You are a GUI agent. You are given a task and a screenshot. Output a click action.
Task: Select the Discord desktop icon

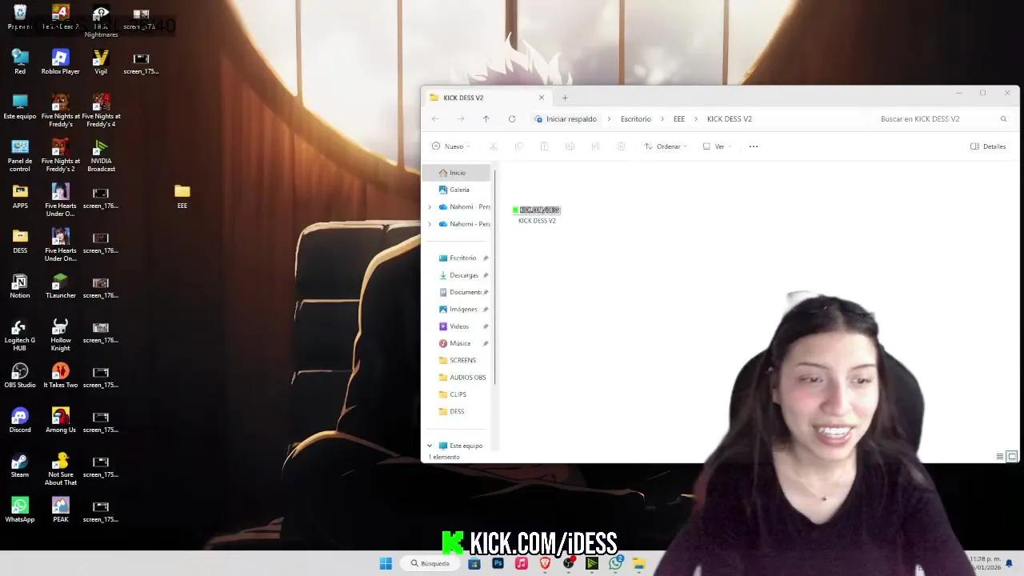(20, 421)
